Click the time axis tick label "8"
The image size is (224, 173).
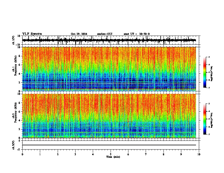point(163,154)
